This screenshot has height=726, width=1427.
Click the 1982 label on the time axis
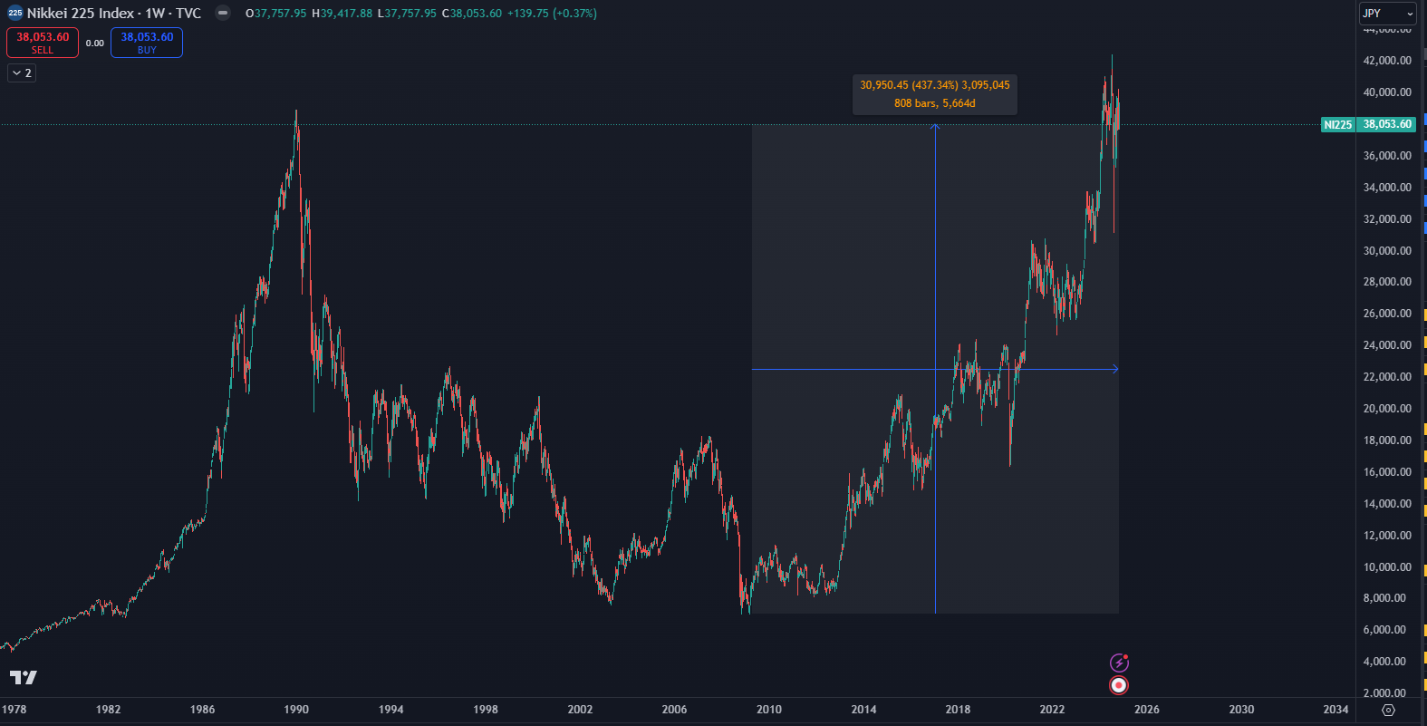(x=108, y=710)
